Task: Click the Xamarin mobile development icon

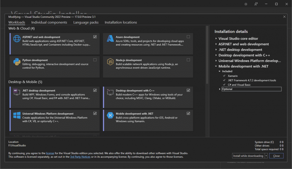Action: [x=110, y=115]
